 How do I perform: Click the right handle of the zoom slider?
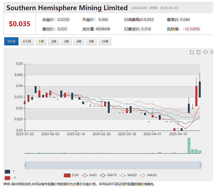pyautogui.click(x=200, y=165)
